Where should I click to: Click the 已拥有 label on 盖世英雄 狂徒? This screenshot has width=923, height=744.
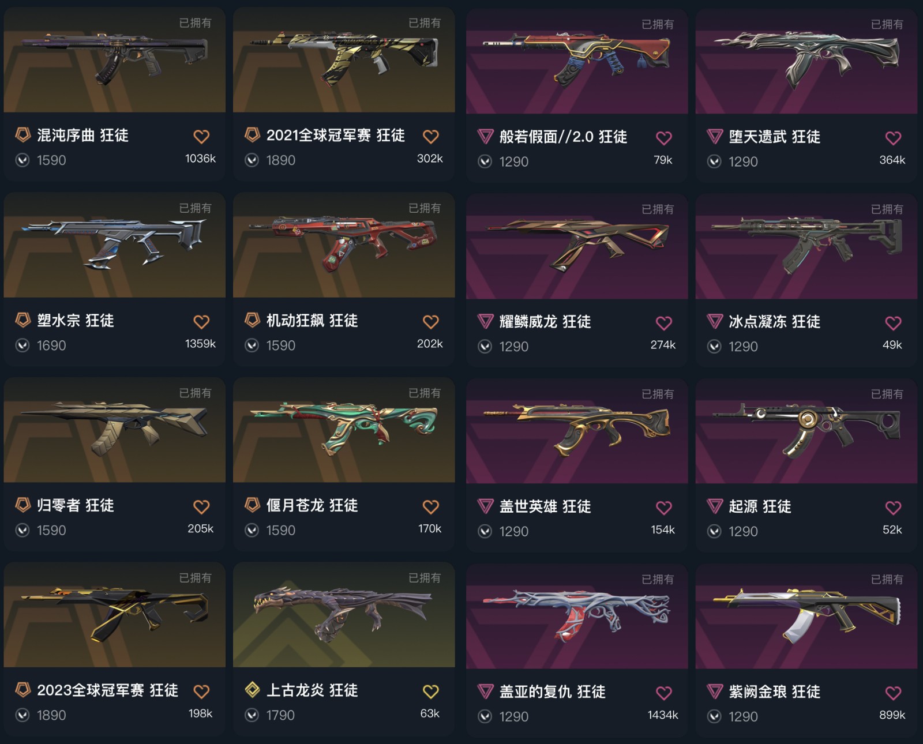point(658,394)
